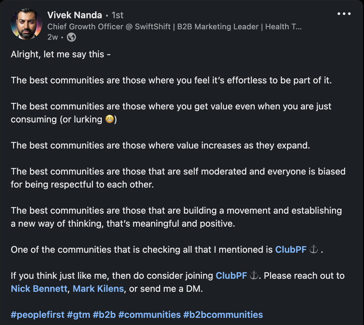The width and height of the screenshot is (364, 325).
Task: Click the 2w post timestamp
Action: click(x=53, y=37)
